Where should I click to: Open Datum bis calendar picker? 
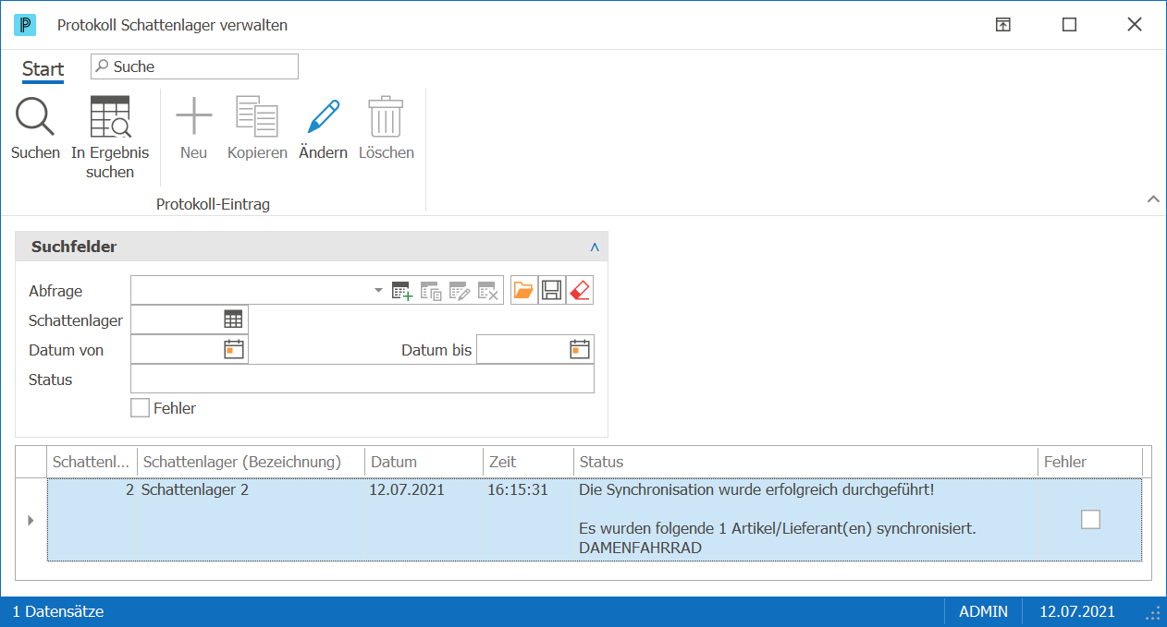(x=580, y=349)
